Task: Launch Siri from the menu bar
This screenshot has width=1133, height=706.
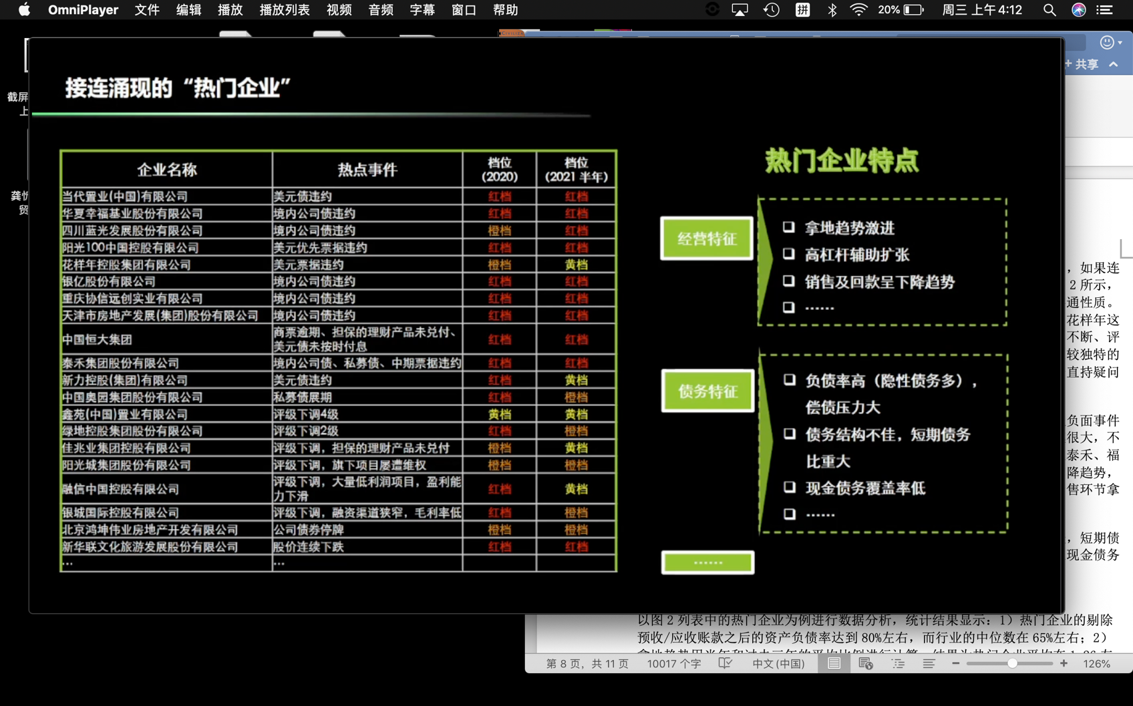Action: point(1078,10)
